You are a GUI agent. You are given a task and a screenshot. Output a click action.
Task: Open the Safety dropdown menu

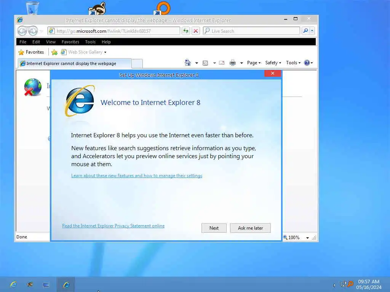[x=273, y=63]
